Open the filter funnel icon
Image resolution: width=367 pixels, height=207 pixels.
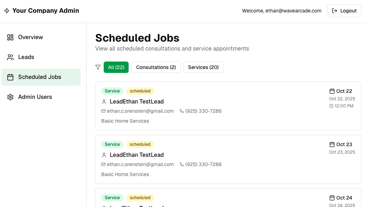[x=98, y=67]
